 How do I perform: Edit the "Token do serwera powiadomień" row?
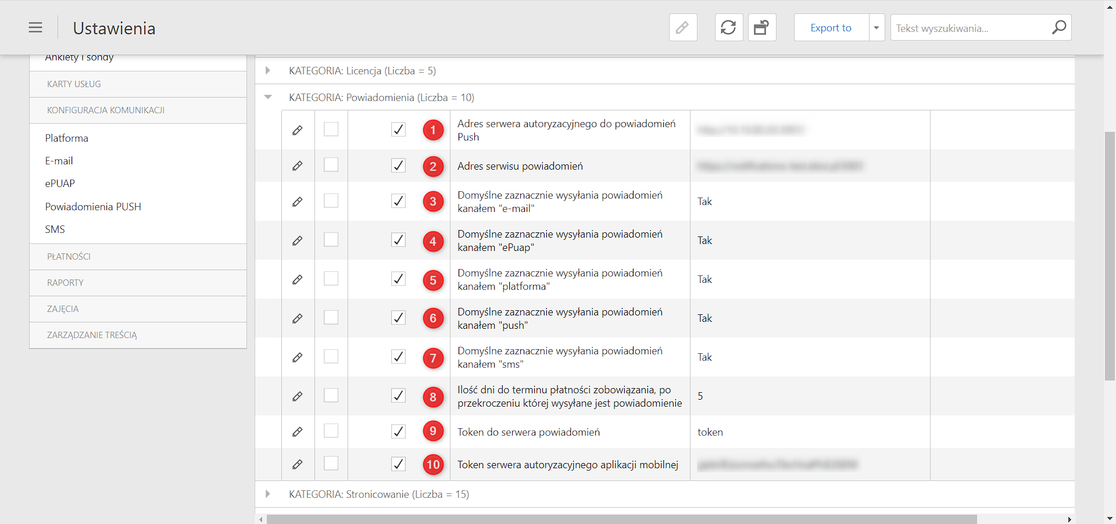(x=297, y=432)
